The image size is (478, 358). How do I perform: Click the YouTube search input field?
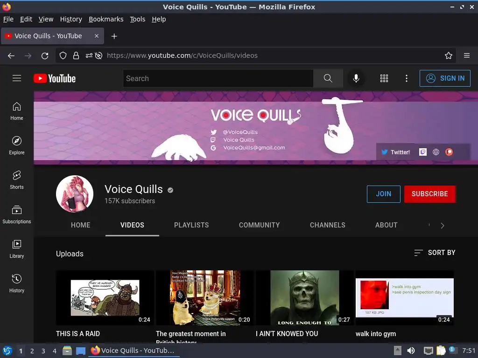pyautogui.click(x=218, y=78)
